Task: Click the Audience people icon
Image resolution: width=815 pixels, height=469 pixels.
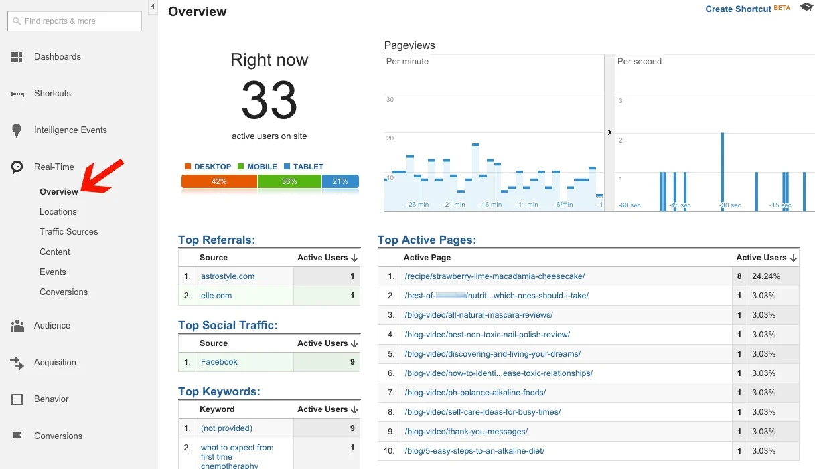Action: tap(16, 326)
